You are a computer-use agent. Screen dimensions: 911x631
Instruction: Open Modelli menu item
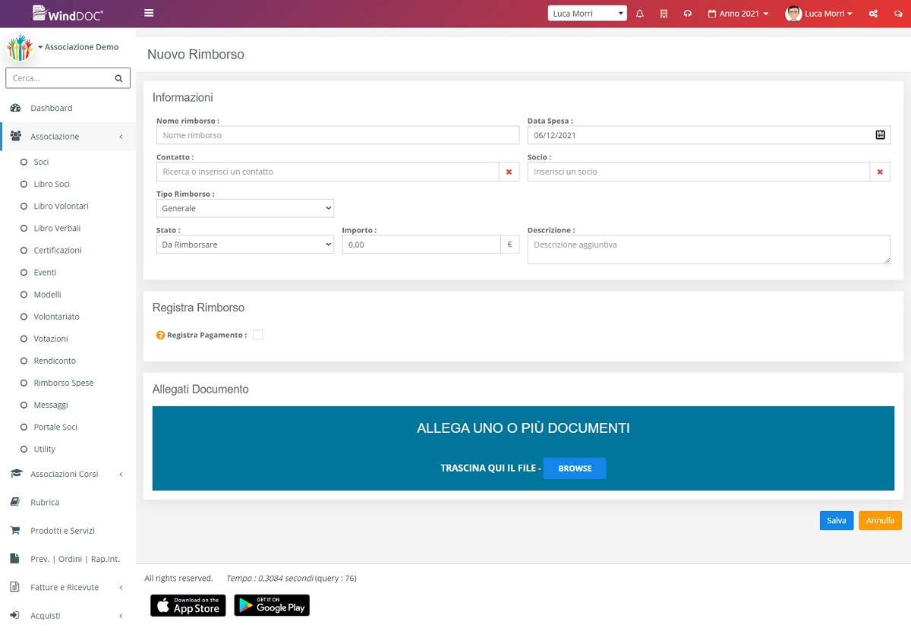pos(47,294)
